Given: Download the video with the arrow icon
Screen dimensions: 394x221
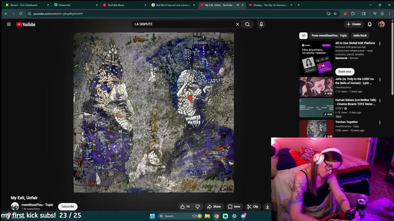Looking at the screenshot, I should click(267, 207).
